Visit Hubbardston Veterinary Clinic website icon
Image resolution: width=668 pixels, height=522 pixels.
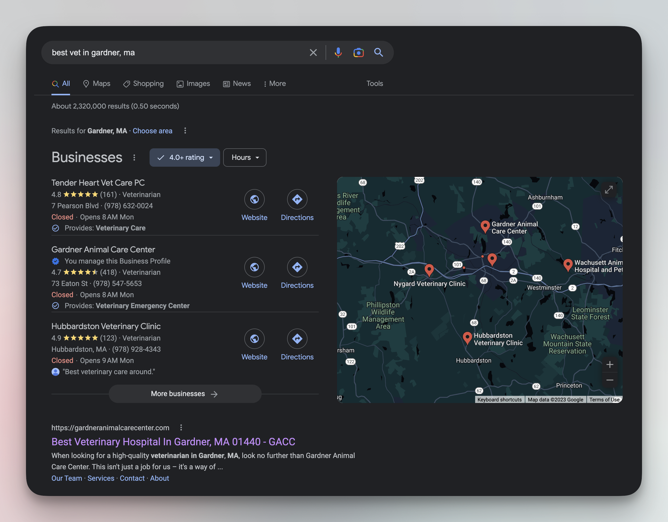[255, 339]
